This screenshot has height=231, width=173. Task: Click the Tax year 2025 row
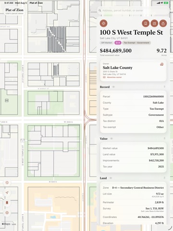point(133,167)
